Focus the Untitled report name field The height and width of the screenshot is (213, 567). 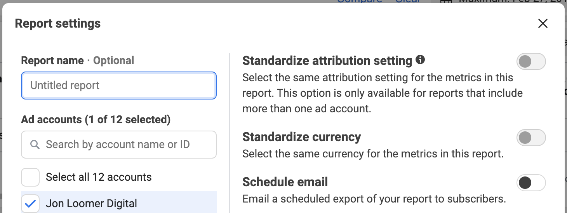coord(119,85)
